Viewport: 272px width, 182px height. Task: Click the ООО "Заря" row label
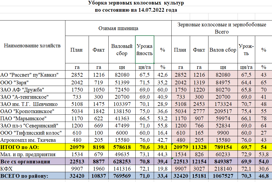point(15,82)
